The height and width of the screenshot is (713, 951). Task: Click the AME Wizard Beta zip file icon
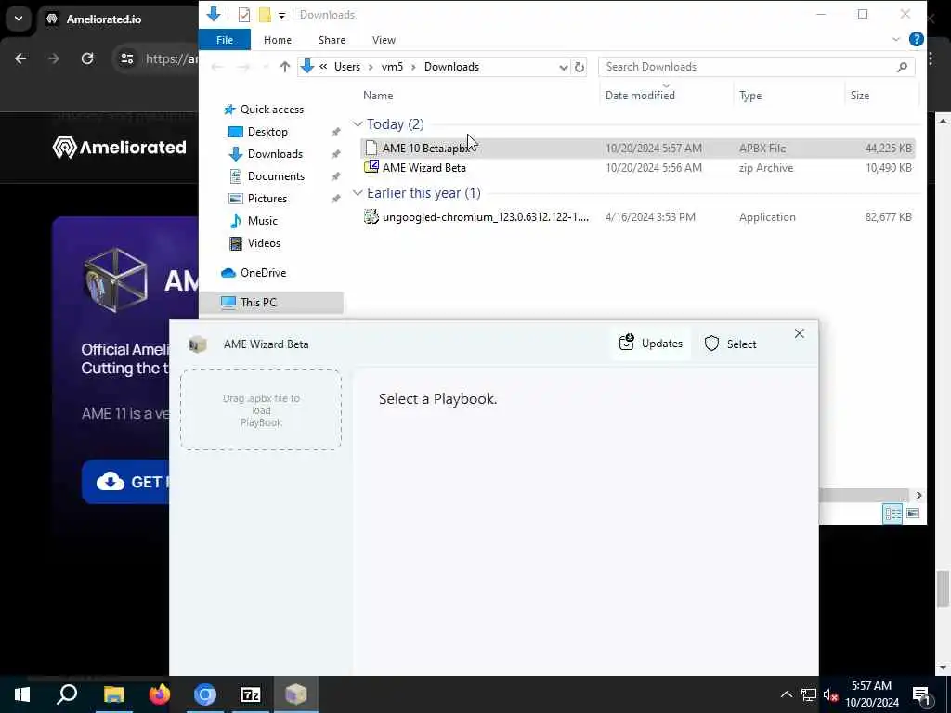(x=371, y=167)
